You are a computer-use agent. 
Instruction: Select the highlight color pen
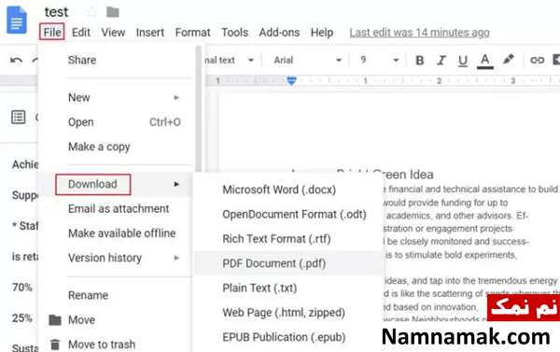click(509, 59)
